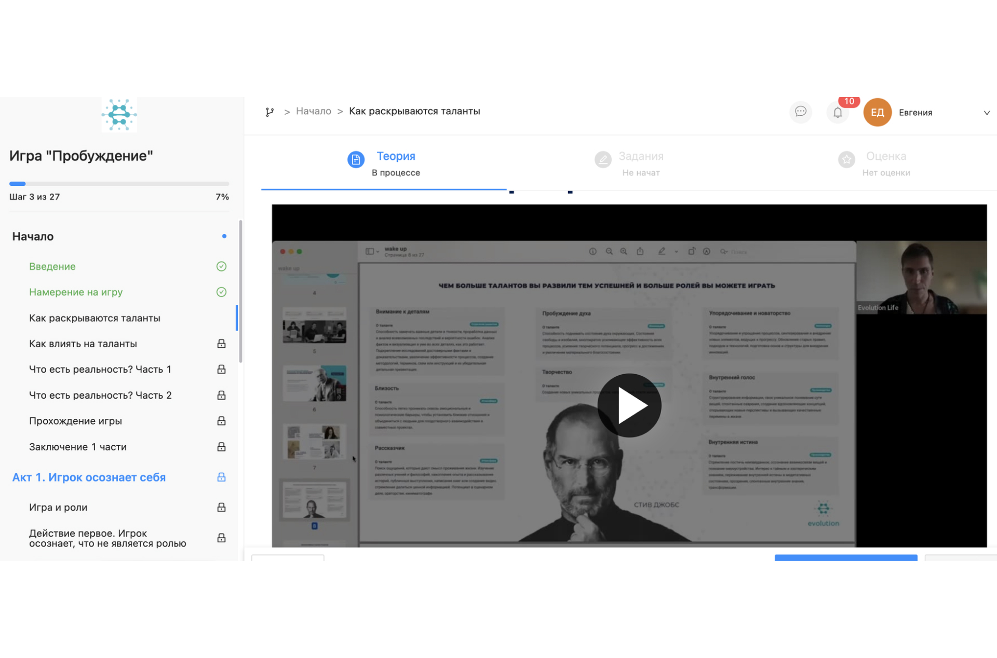Open the chat messages icon
This screenshot has height=658, width=997.
pyautogui.click(x=800, y=112)
